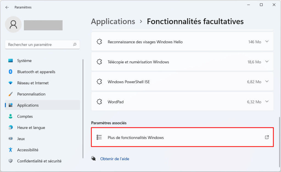Click the list icon beside Plus de fonctionnalités

pyautogui.click(x=99, y=137)
